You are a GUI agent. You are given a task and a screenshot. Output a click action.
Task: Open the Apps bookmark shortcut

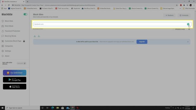pos(4,8)
